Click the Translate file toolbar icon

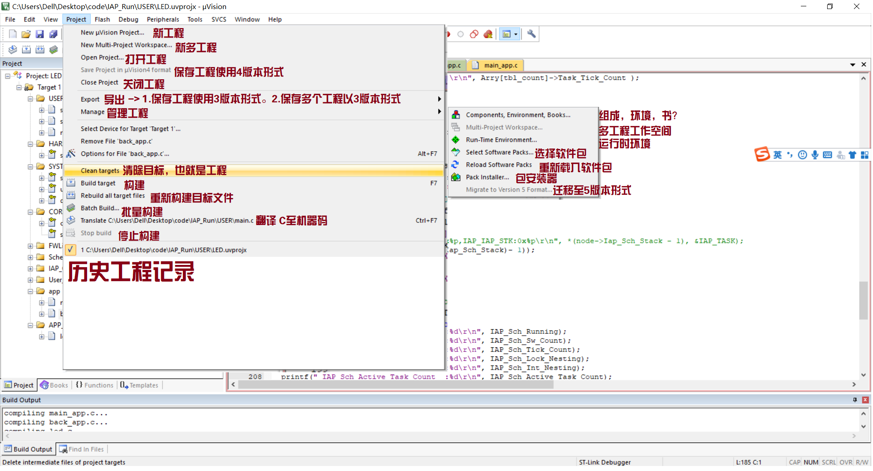[x=13, y=49]
